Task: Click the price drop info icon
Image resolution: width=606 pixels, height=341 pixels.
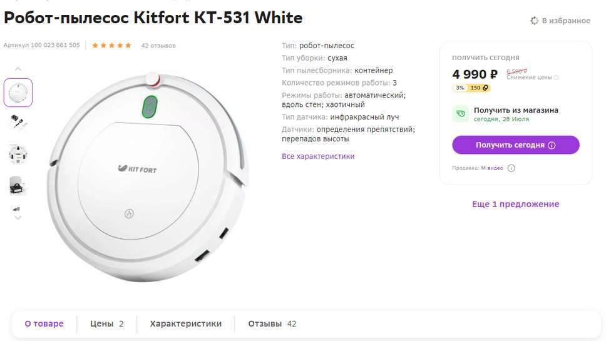Action: click(x=557, y=78)
